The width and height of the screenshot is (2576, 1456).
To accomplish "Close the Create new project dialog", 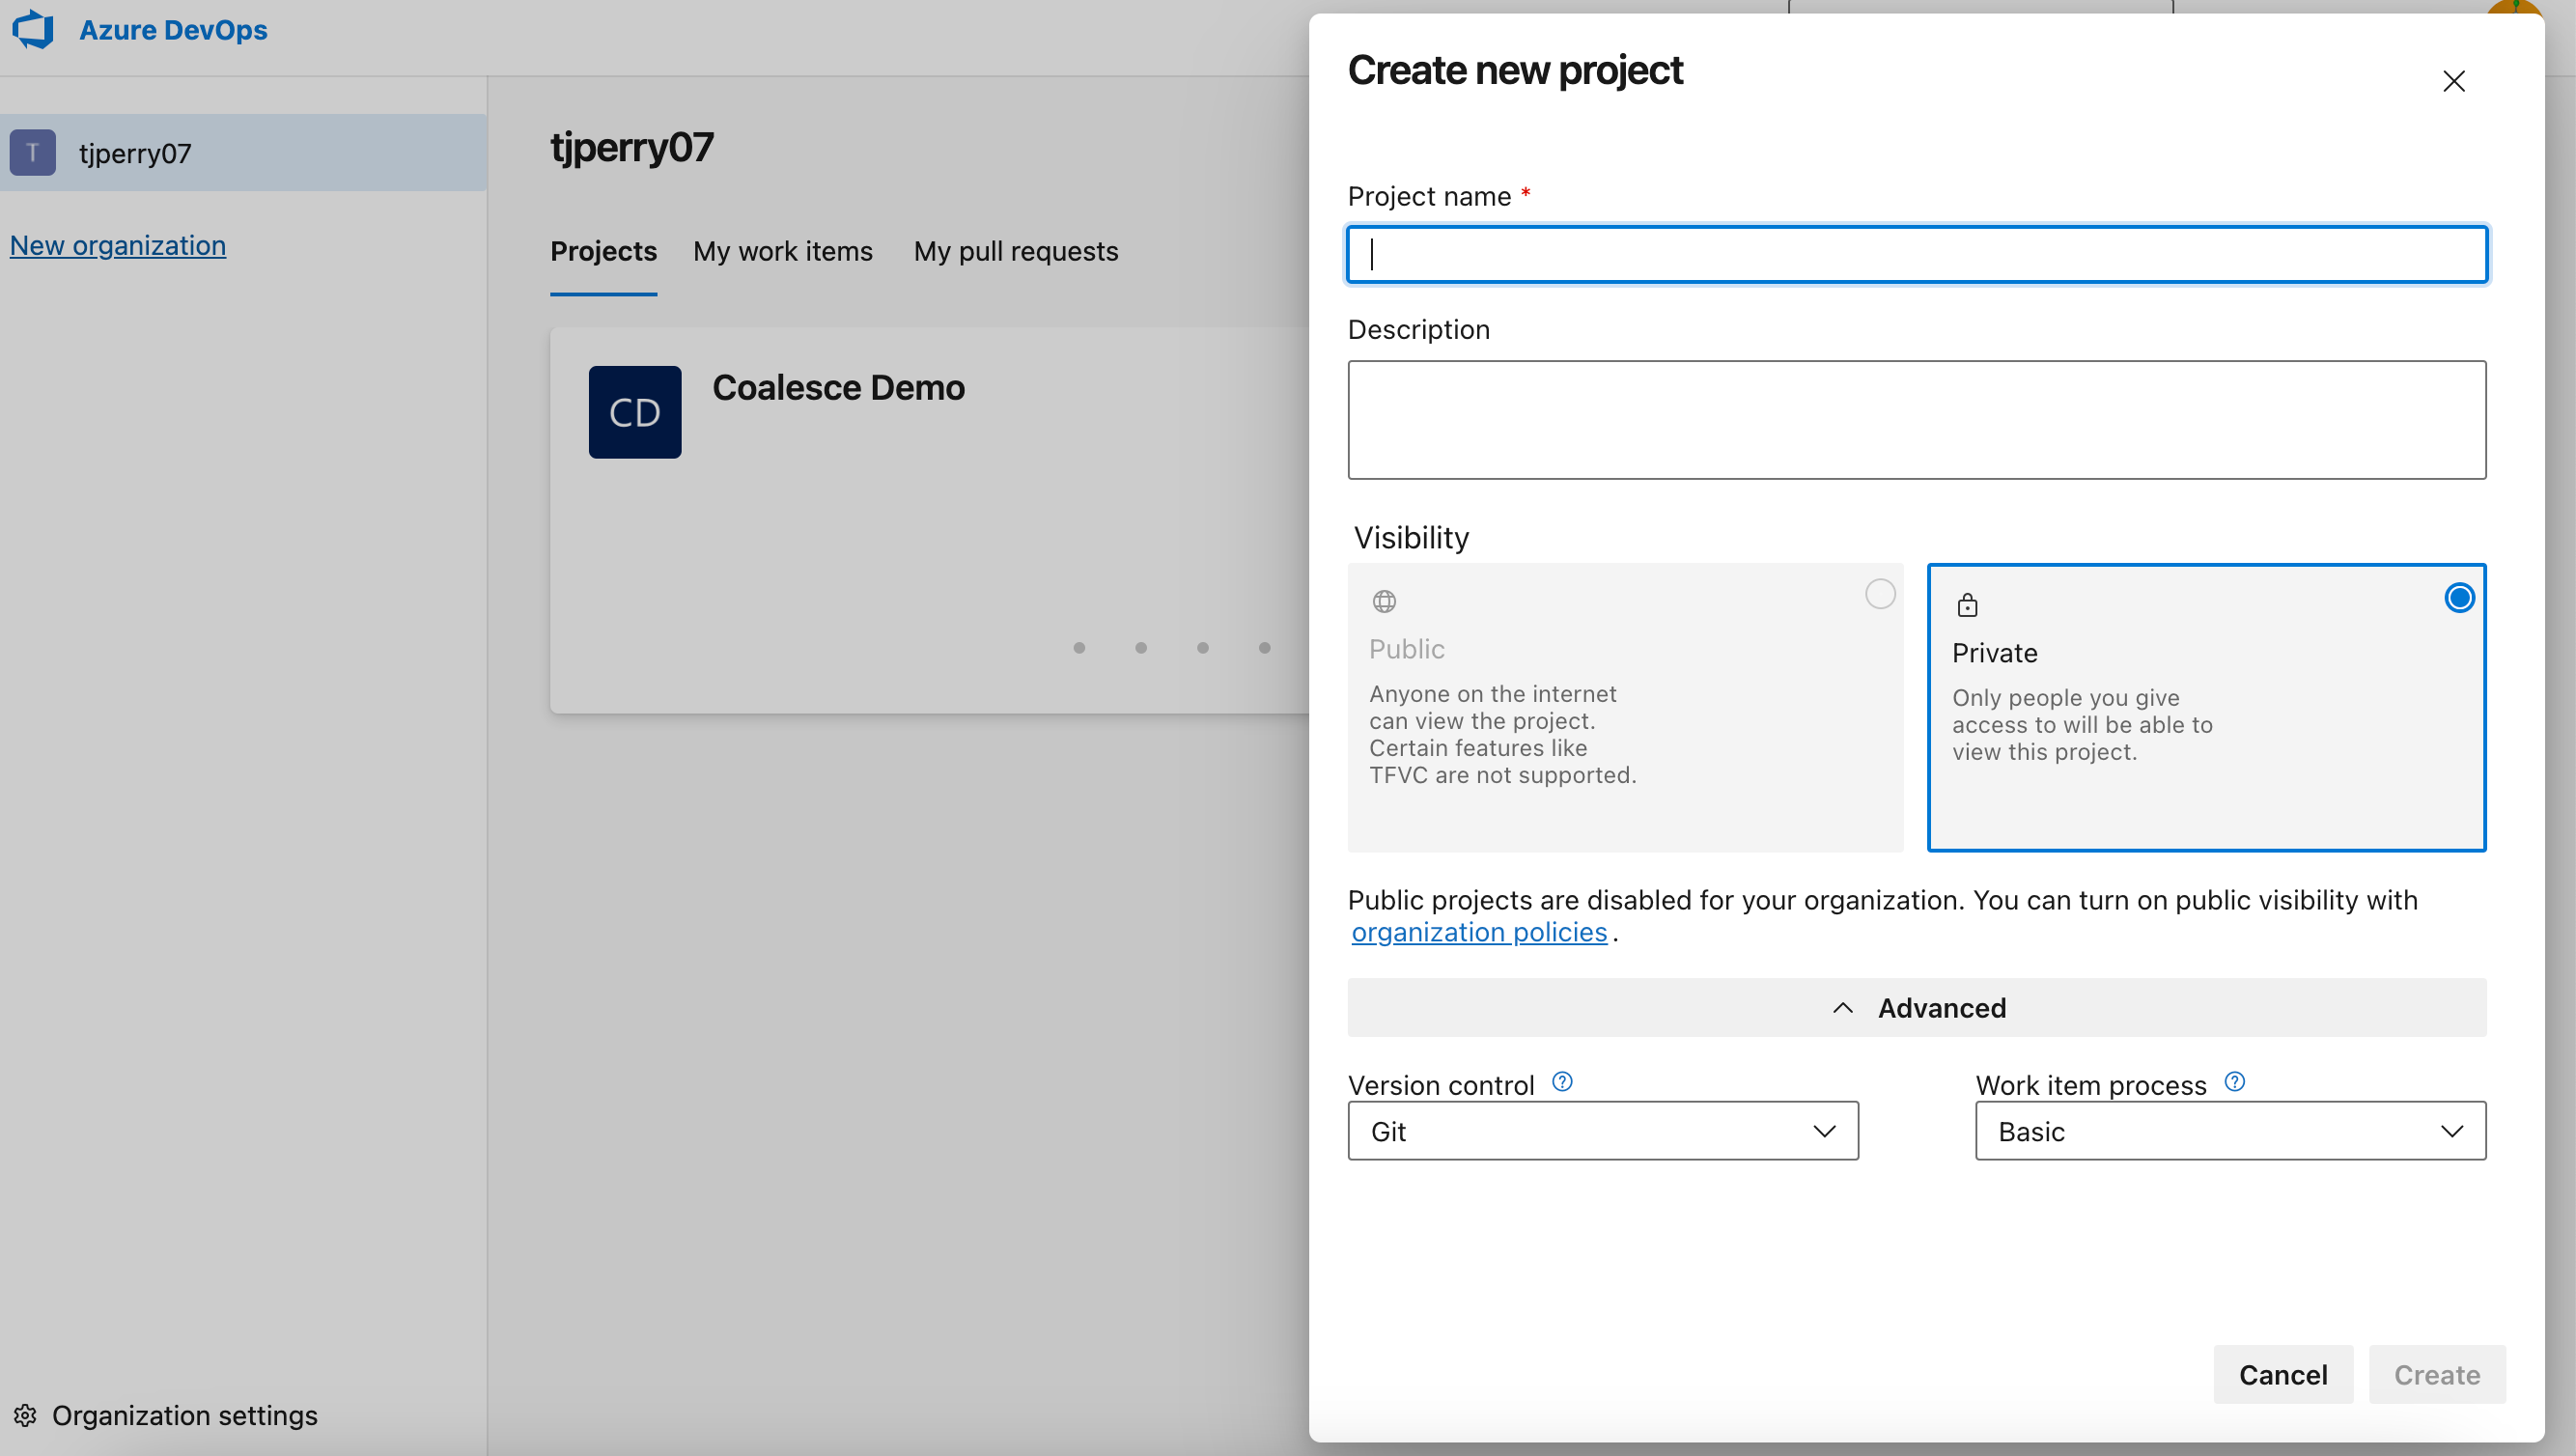I will [2455, 81].
